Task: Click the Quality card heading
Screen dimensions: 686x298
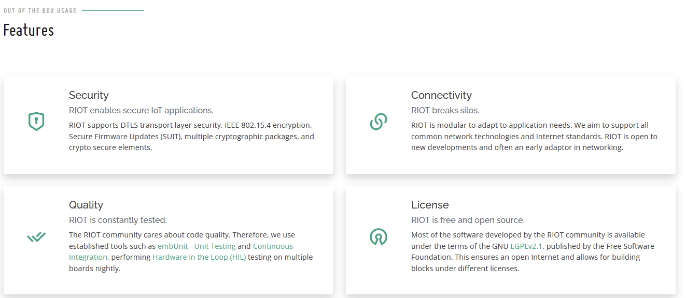Action: [x=86, y=205]
